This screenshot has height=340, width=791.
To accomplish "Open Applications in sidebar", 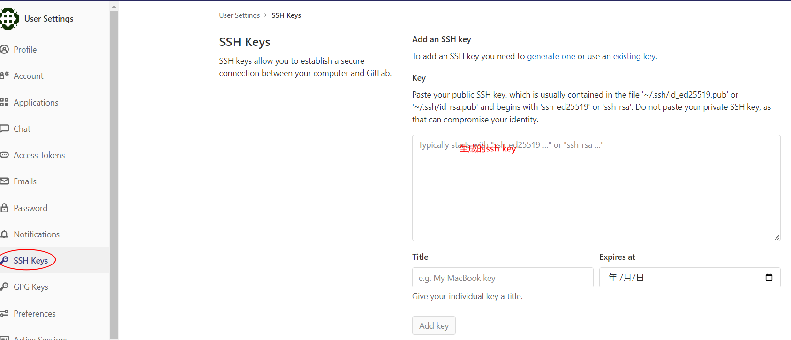I will [36, 102].
